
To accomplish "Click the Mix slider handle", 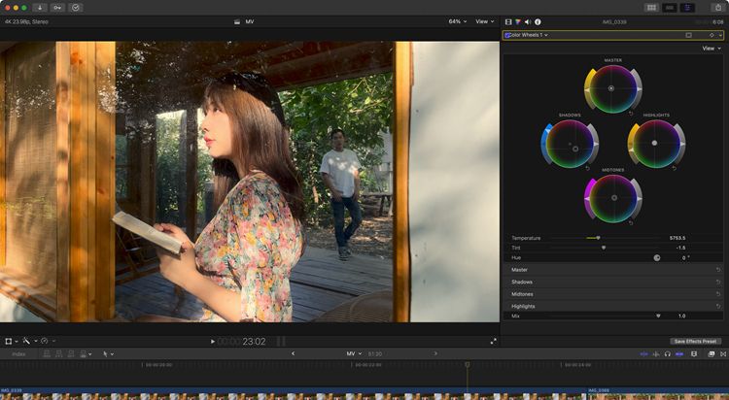I will point(658,316).
